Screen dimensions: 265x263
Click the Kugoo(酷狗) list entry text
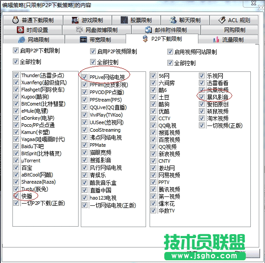35,97
